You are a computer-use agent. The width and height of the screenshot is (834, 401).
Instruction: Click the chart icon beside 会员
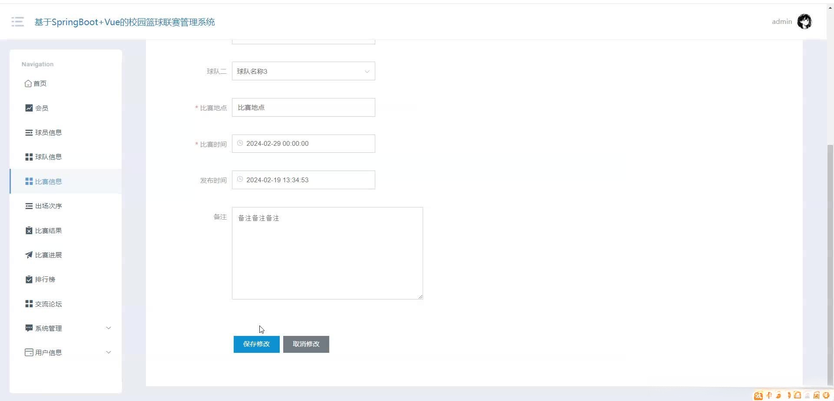coord(29,108)
